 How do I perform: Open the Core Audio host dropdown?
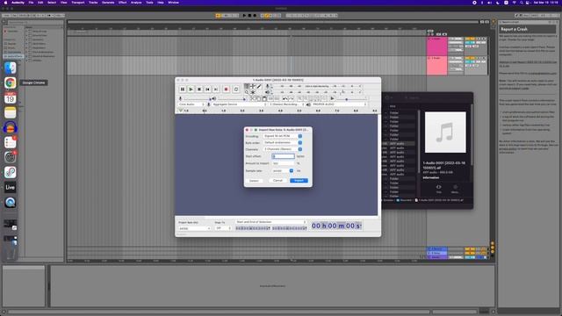[x=191, y=104]
